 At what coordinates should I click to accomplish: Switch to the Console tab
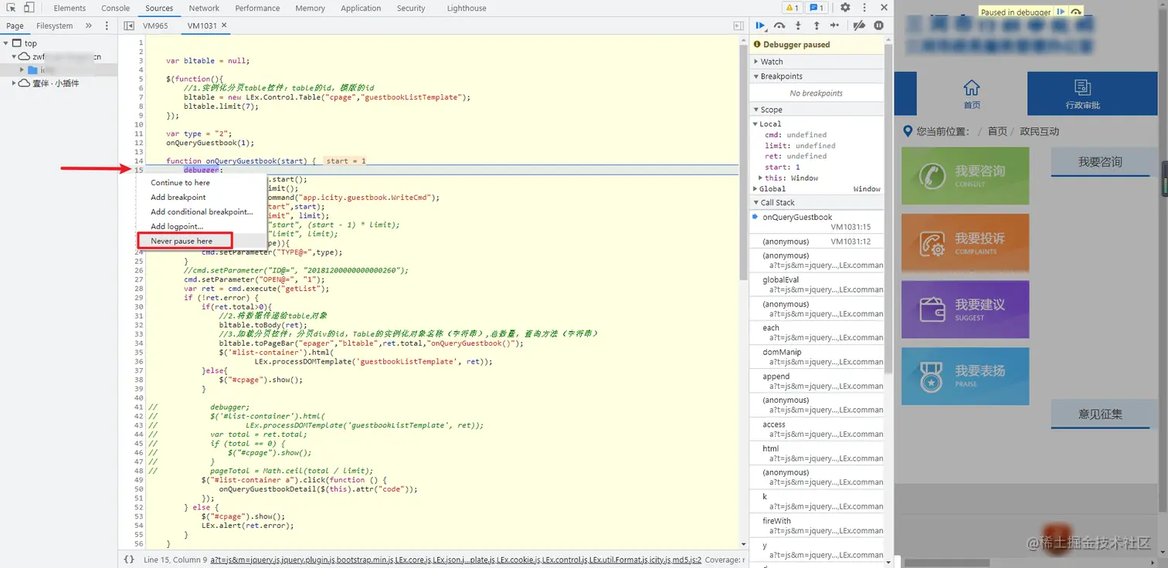pyautogui.click(x=116, y=8)
